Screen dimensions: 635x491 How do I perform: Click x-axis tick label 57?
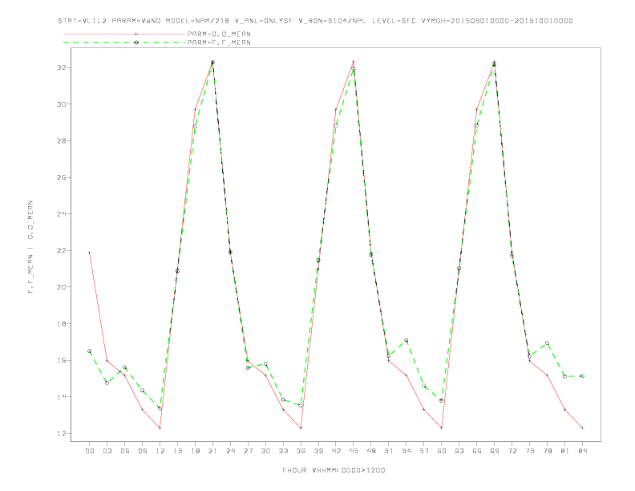[424, 451]
